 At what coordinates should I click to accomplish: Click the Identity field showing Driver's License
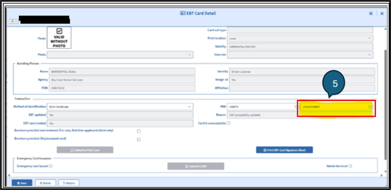point(302,72)
